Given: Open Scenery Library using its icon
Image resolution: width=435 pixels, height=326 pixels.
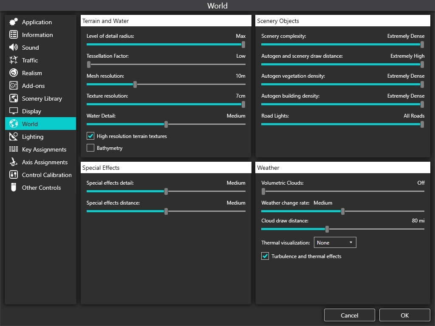Looking at the screenshot, I should click(x=14, y=98).
